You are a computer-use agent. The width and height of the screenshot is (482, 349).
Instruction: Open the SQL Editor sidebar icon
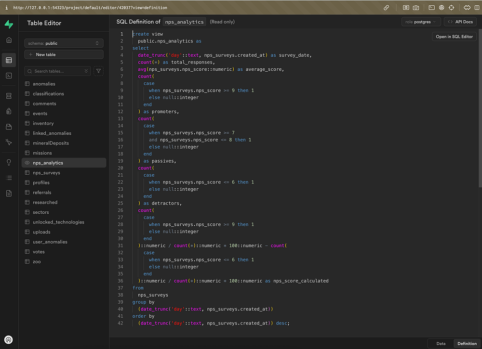point(9,76)
